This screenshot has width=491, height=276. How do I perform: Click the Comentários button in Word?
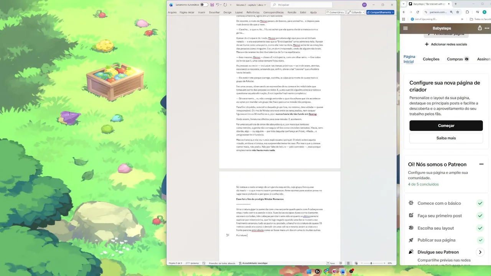click(x=335, y=12)
